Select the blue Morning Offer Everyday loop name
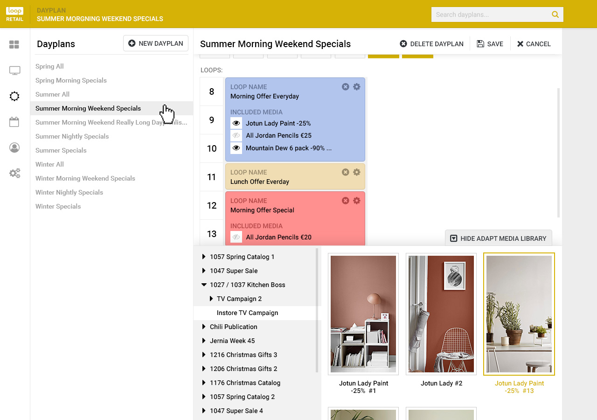This screenshot has height=420, width=597. point(264,96)
